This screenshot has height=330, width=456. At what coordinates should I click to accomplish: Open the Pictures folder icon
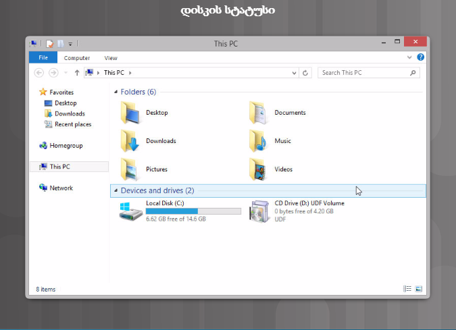click(x=130, y=169)
